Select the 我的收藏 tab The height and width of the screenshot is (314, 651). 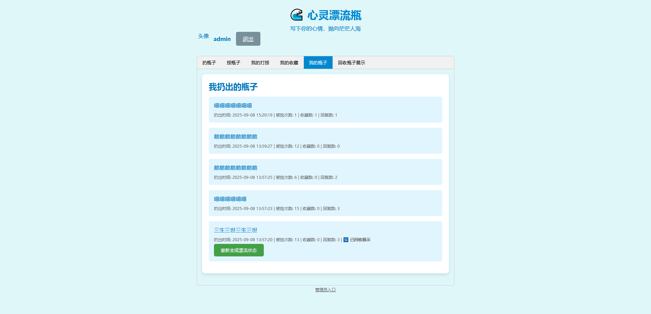(289, 63)
